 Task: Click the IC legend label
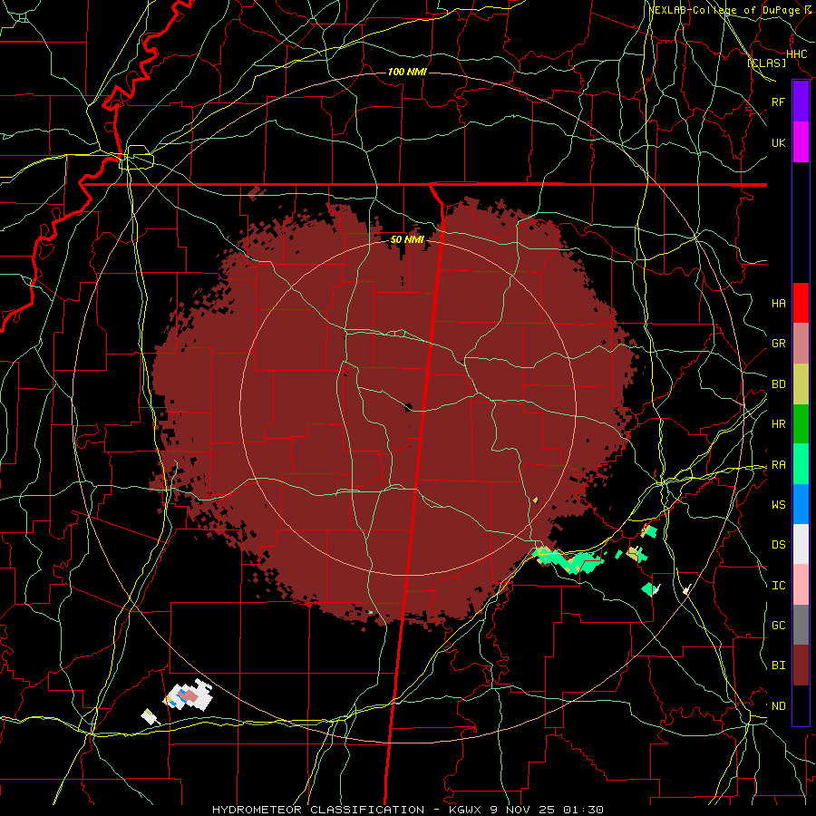click(778, 586)
